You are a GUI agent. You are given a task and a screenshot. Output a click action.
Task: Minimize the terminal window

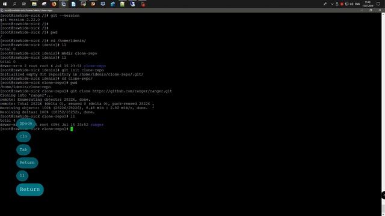(362, 10)
